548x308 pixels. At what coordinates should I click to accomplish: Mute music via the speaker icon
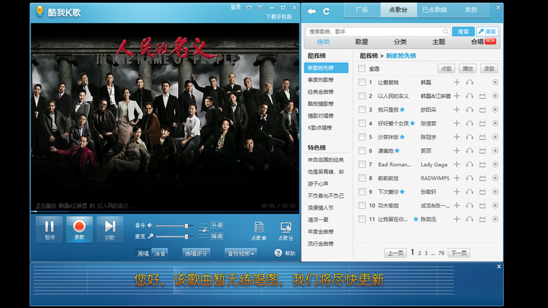click(x=150, y=225)
